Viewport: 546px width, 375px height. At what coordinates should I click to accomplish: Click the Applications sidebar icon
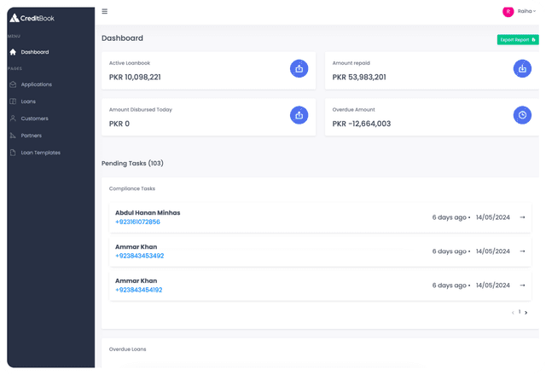13,84
